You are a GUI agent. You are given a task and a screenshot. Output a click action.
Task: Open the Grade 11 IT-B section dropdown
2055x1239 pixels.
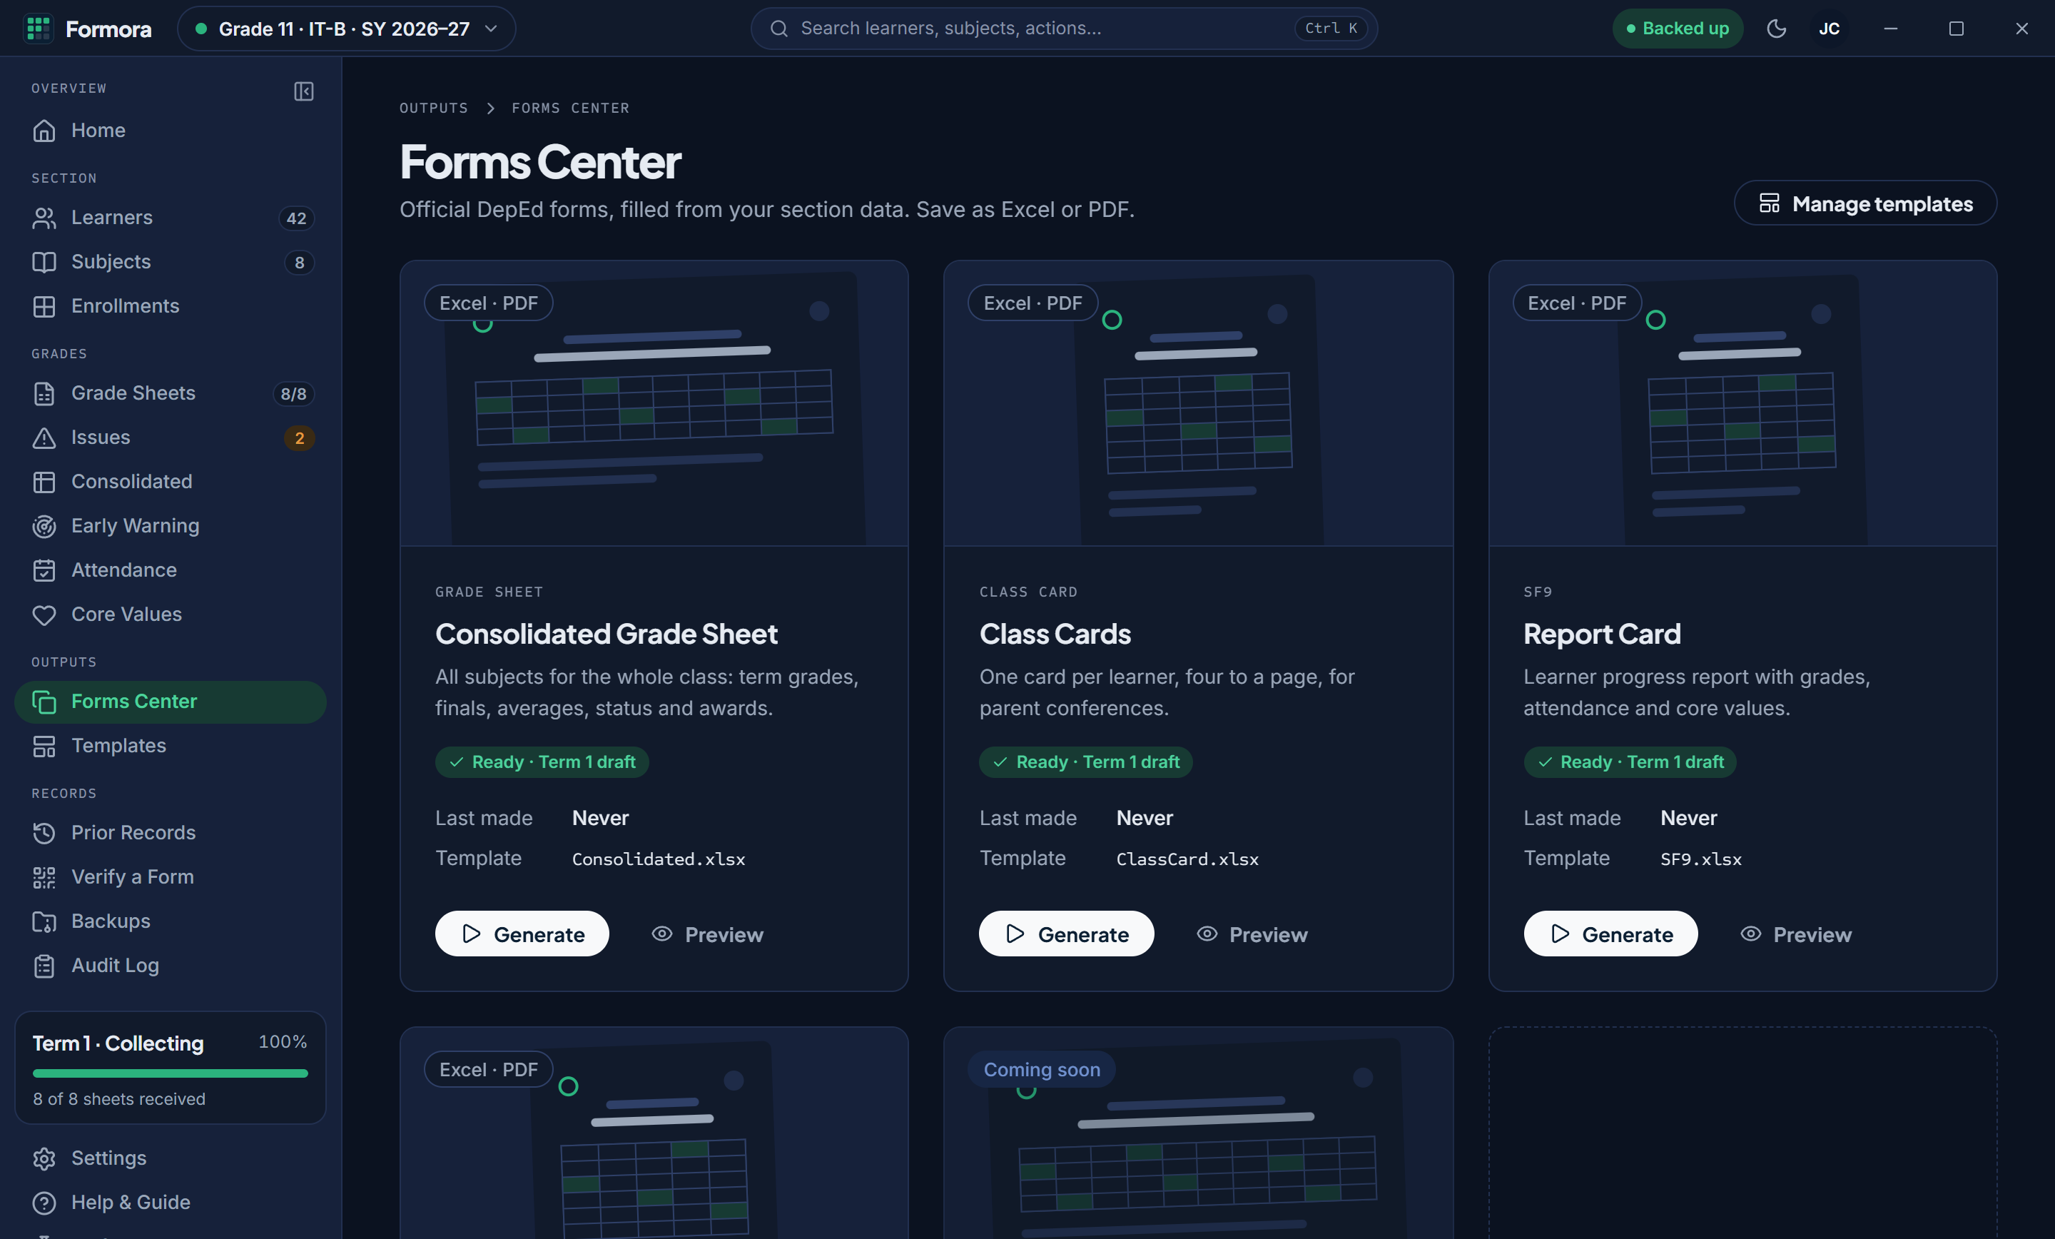point(346,29)
